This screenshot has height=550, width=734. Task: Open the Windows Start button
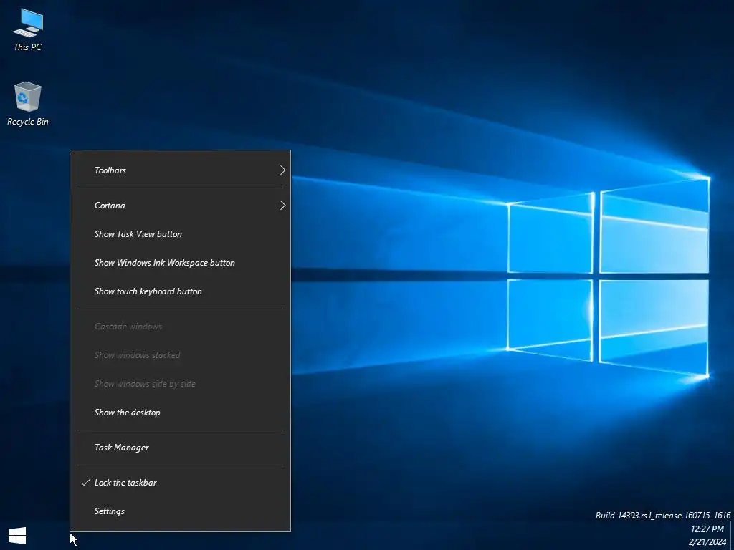coord(17,536)
